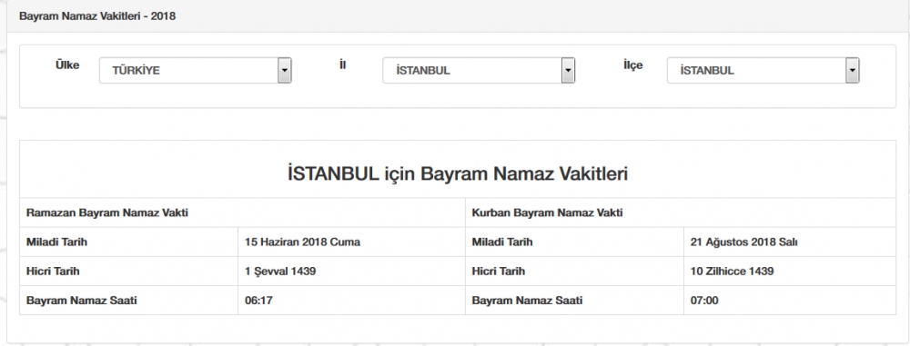The width and height of the screenshot is (910, 346).
Task: Click 'Kurban Bayram Namaz Vakti' header cell
Action: (680, 213)
